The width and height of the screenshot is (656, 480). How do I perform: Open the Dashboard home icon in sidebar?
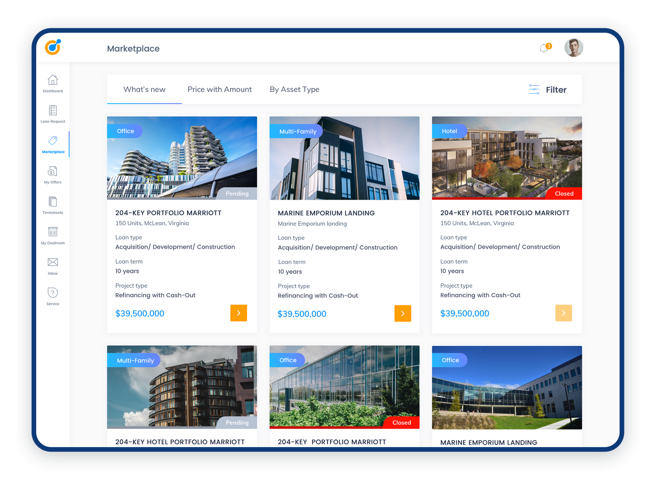click(53, 80)
